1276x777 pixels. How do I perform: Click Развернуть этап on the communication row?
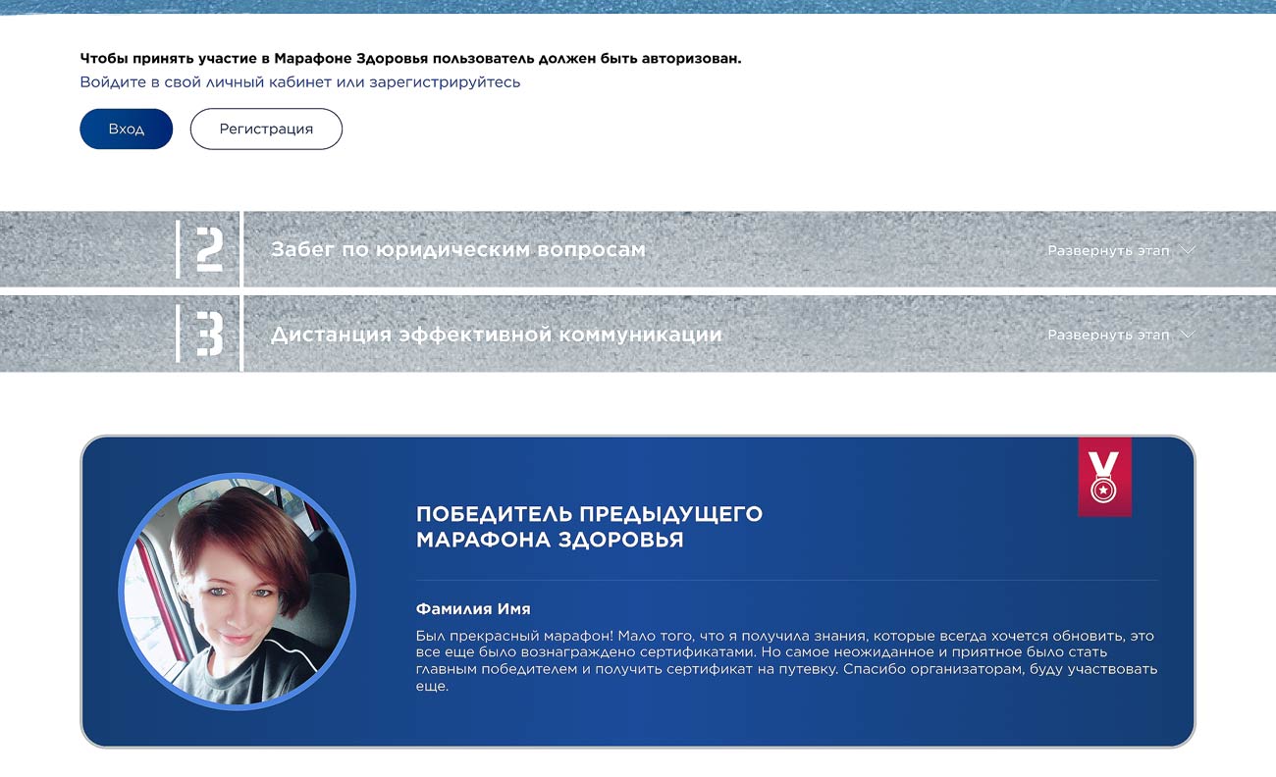point(1108,335)
